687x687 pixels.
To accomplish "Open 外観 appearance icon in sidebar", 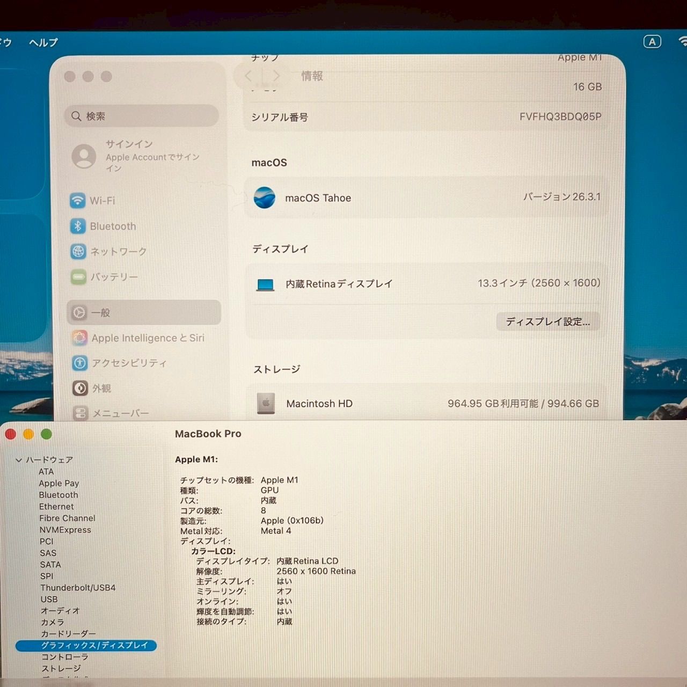I will [80, 388].
